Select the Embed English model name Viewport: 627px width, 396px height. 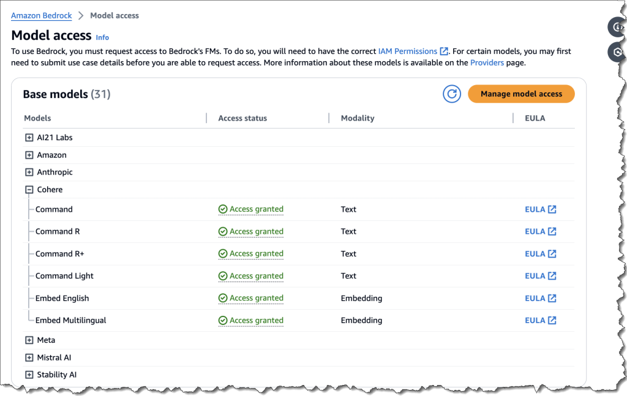[x=62, y=298]
